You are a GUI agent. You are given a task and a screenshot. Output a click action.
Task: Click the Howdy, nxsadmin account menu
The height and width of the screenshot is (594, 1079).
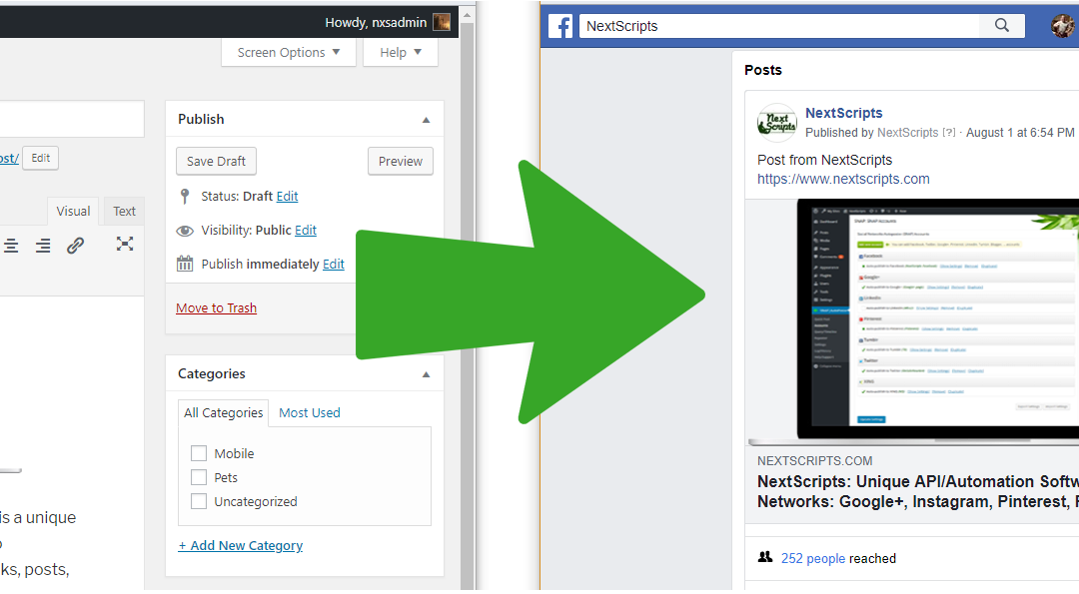pos(388,22)
